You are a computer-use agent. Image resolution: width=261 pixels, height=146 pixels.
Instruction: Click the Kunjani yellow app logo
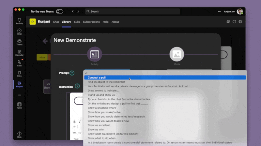click(x=33, y=22)
